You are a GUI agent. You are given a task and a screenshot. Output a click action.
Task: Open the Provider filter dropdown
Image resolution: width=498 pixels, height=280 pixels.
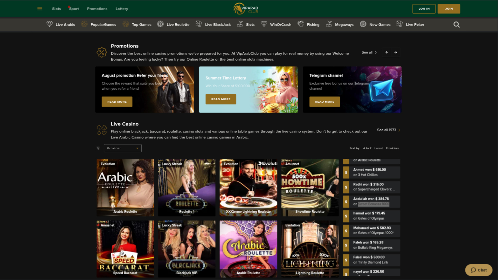pyautogui.click(x=122, y=148)
